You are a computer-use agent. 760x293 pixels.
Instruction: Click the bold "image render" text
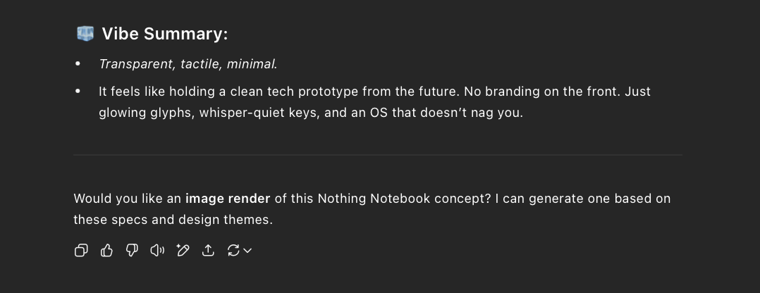coord(228,199)
